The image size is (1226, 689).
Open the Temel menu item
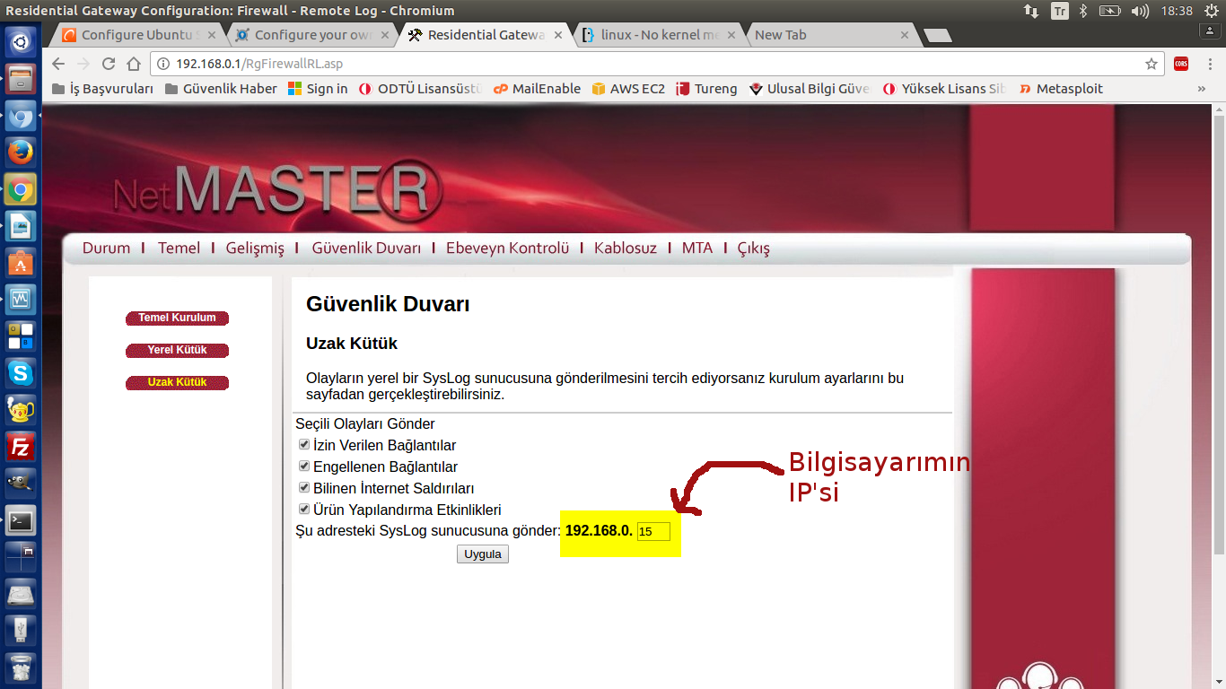pos(179,248)
